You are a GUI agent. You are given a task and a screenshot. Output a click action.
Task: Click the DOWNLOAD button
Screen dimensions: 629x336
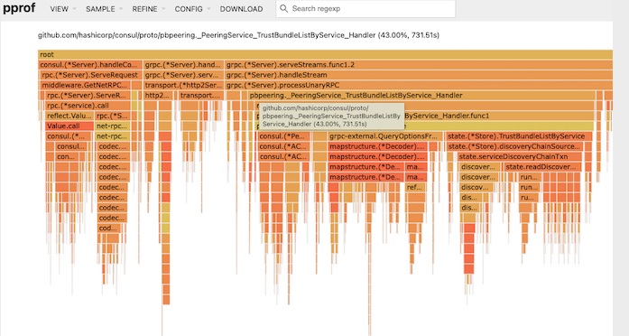241,9
